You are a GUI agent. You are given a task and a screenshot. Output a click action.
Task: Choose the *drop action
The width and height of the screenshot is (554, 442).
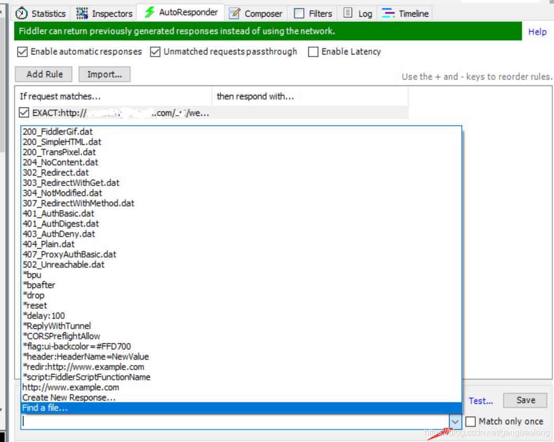[241, 295]
